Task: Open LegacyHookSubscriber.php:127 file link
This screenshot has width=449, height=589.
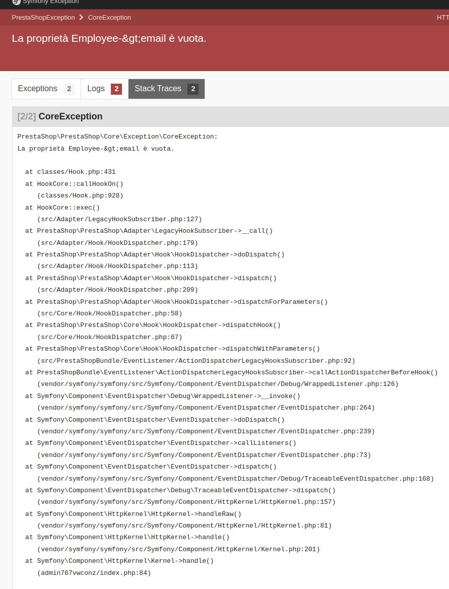Action: [119, 219]
